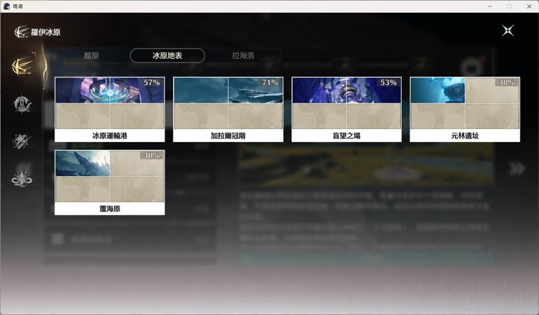Viewport: 539px width, 315px height.
Task: Select the 冰原地表 tab
Action: click(x=167, y=55)
